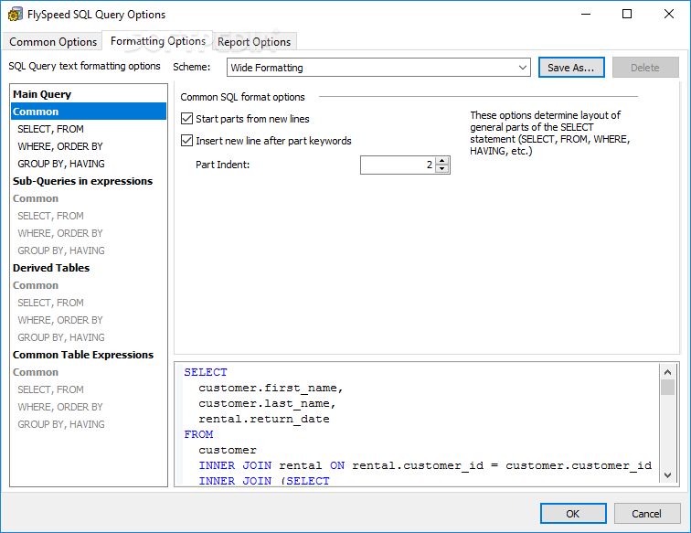
Task: Select WHERE, ORDER BY under Common Table Expressions
Action: point(89,407)
